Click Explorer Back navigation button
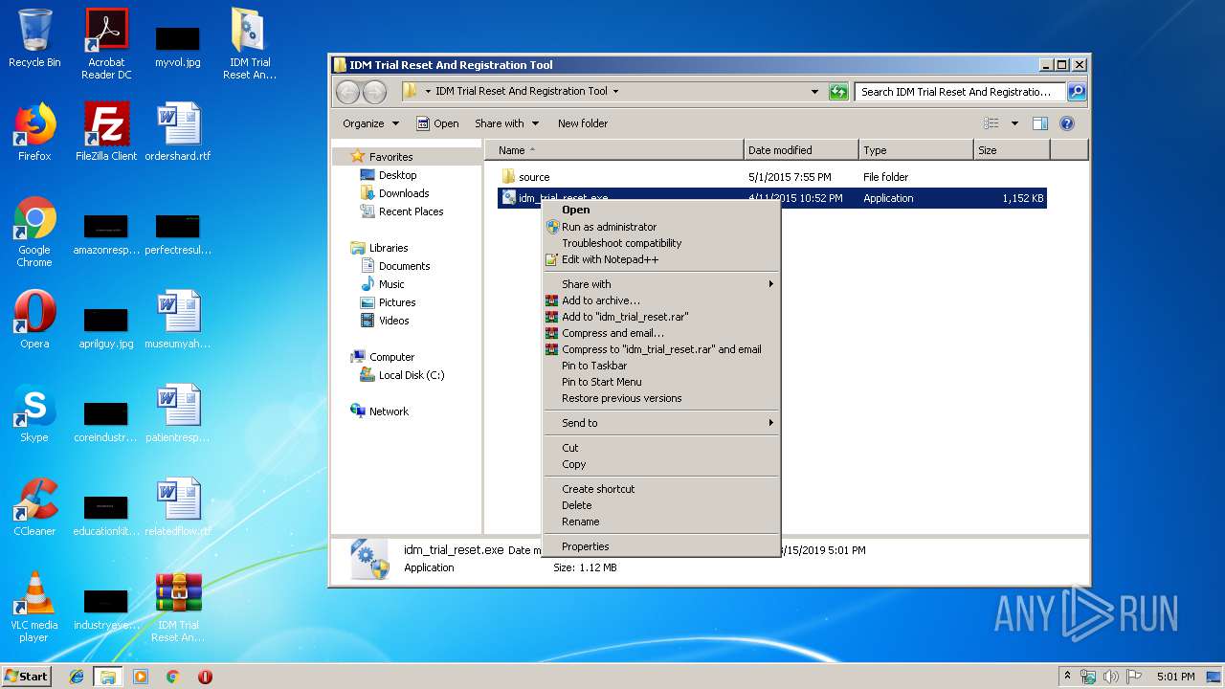This screenshot has height=689, width=1225. point(347,92)
